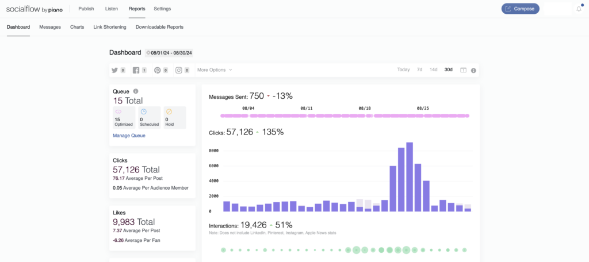Click the 8000 y-axis label

click(214, 151)
